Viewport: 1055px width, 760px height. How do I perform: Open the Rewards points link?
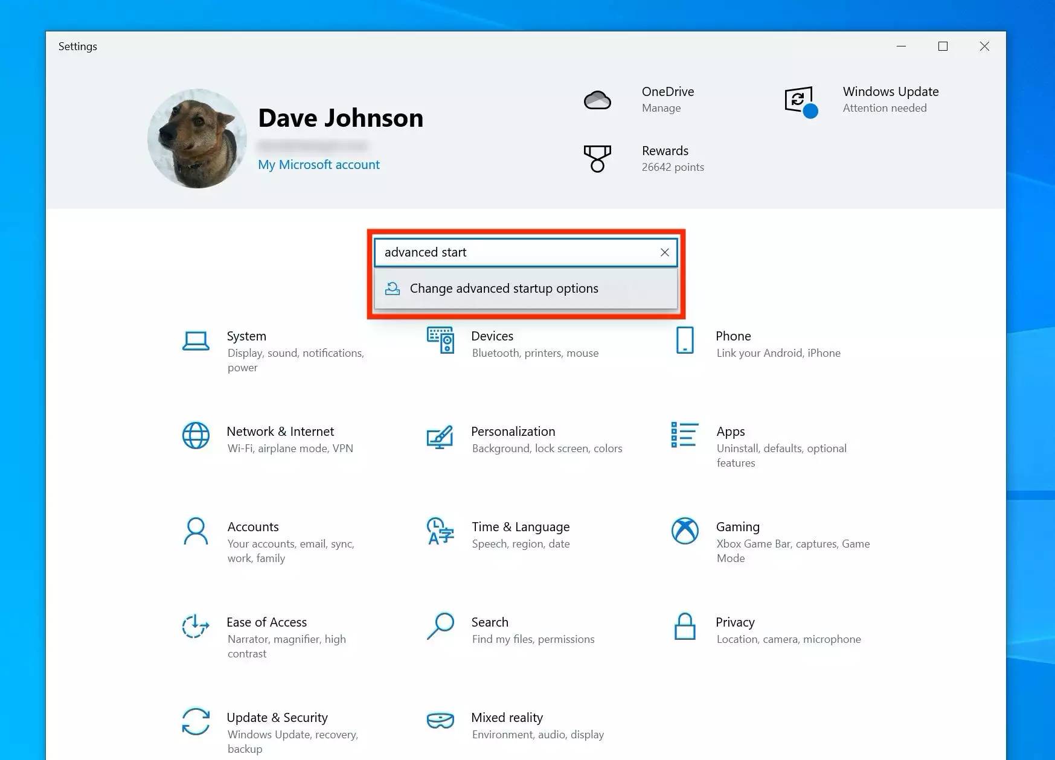(x=672, y=158)
